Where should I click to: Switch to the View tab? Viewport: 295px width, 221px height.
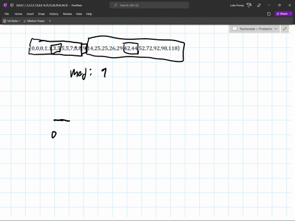tap(79, 14)
